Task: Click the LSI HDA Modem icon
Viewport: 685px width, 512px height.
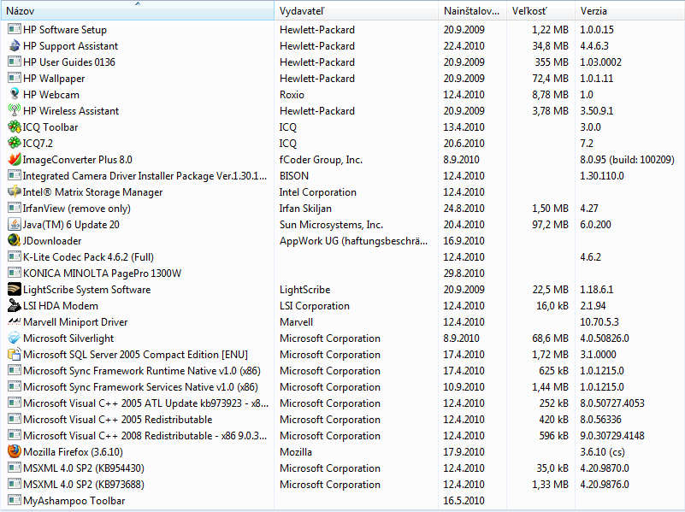Action: (15, 305)
